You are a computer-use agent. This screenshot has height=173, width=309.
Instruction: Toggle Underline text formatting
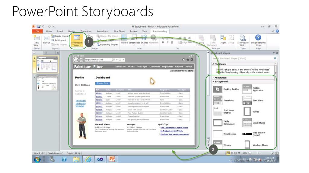click(x=172, y=42)
